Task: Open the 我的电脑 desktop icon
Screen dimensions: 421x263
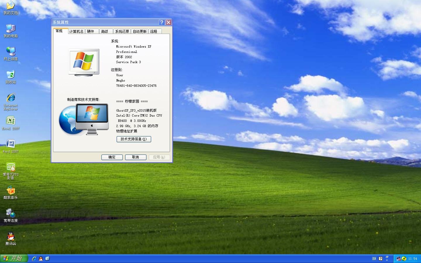Action: [x=11, y=31]
